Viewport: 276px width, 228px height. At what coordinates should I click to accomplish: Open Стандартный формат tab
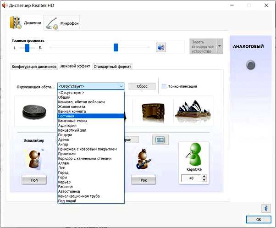coord(112,67)
